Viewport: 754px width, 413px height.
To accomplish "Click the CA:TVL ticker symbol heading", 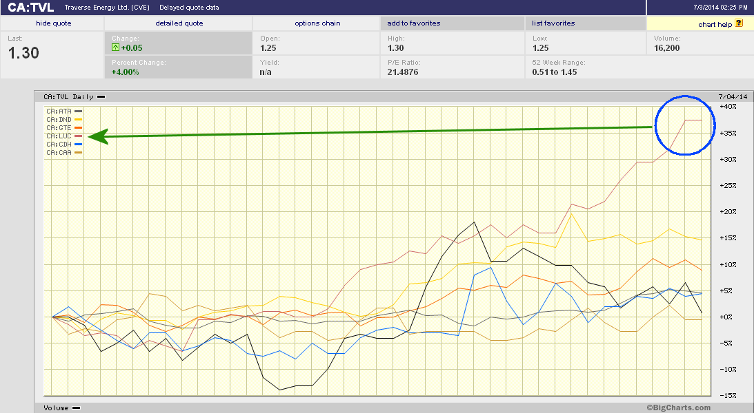I will [31, 7].
